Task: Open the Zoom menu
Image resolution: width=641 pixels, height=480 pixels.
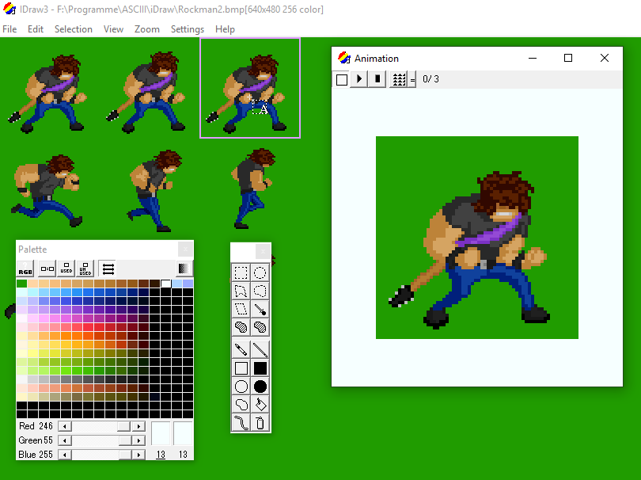Action: click(x=146, y=29)
